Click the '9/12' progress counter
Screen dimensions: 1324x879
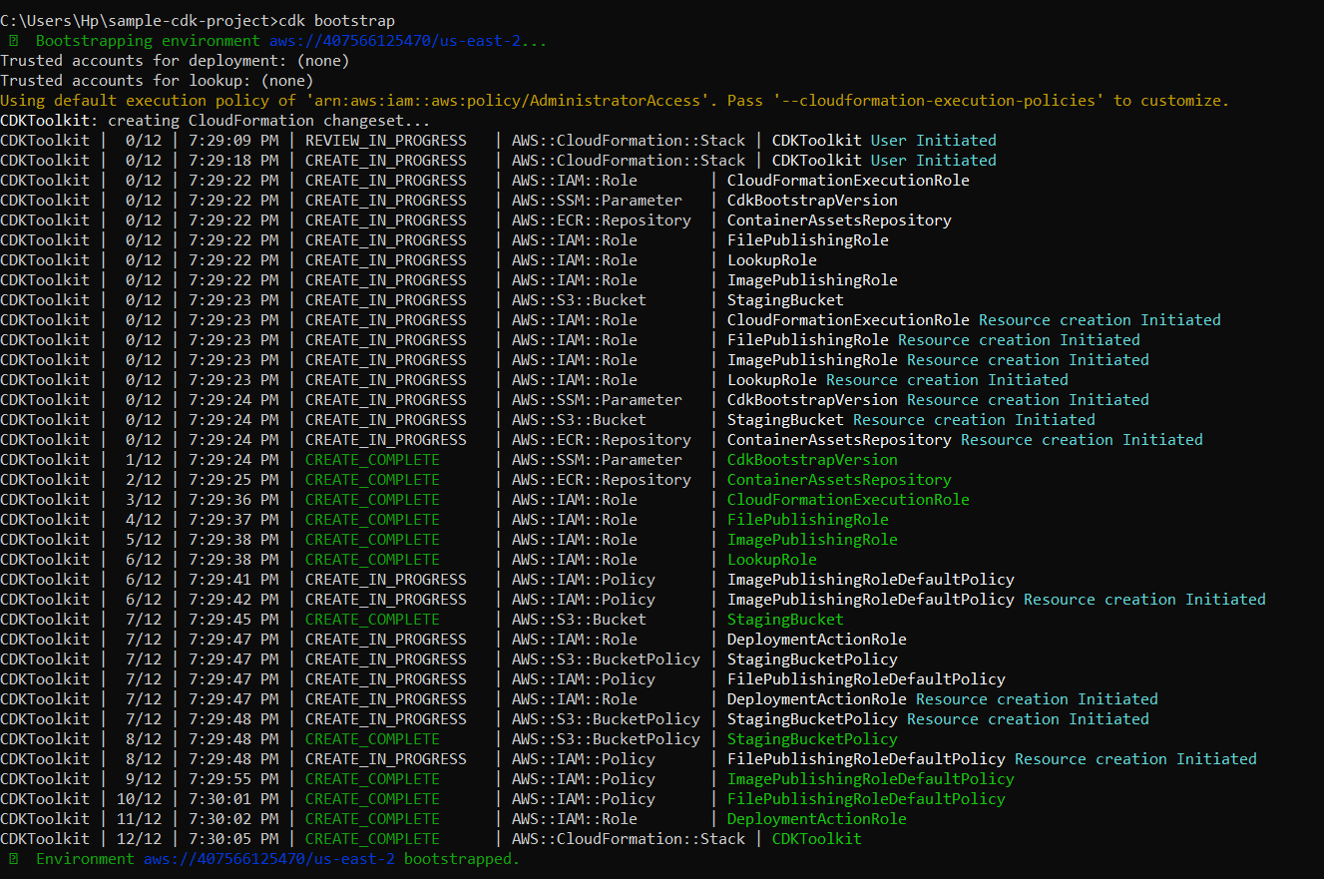(144, 779)
